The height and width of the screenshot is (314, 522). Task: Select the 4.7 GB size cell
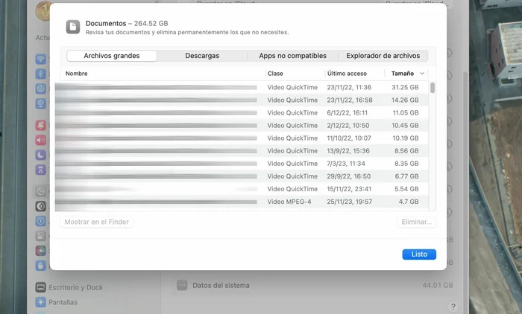pyautogui.click(x=409, y=202)
